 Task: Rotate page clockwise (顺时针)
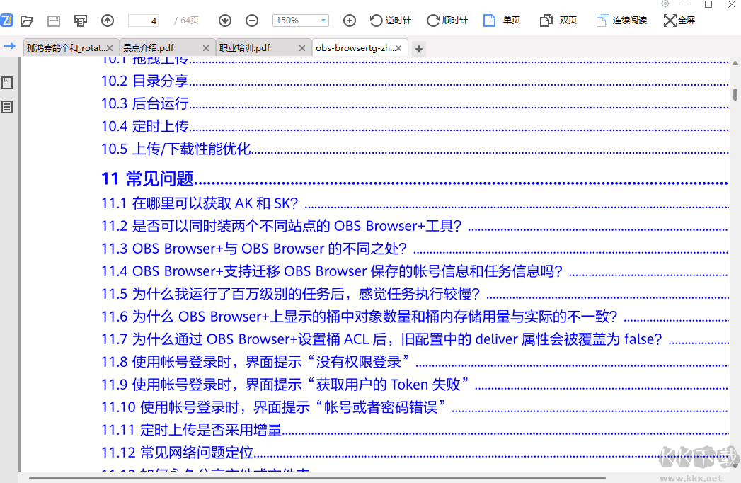(x=447, y=21)
